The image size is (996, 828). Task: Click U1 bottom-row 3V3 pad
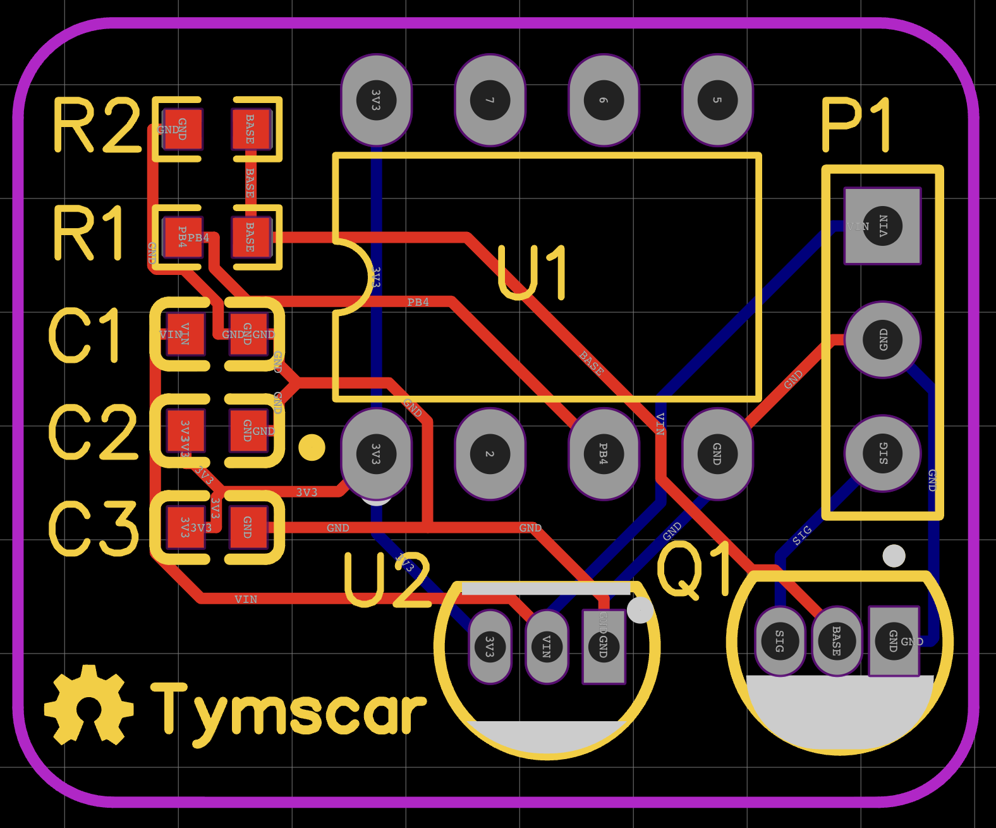[x=376, y=454]
